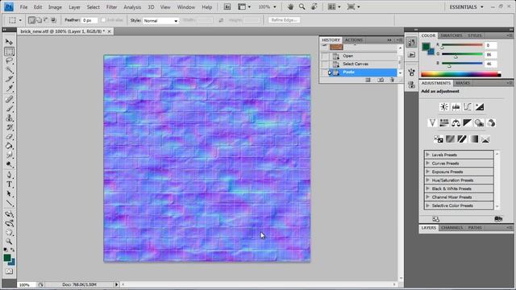516x290 pixels.
Task: Switch to the Actions tab
Action: pyautogui.click(x=354, y=40)
